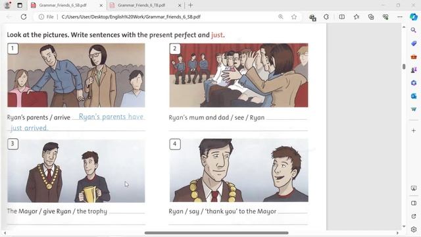This screenshot has width=421, height=237.
Task: Open the Tools briefcase sidebar icon
Action: pos(414,57)
